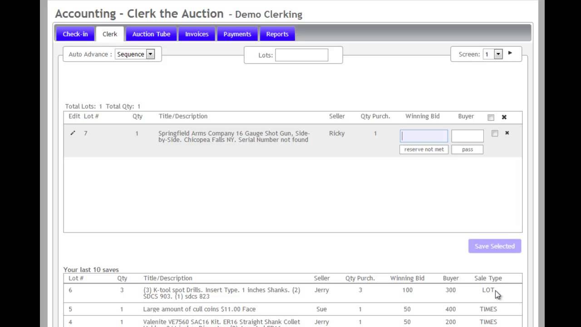
Task: Click the pass button
Action: click(468, 149)
